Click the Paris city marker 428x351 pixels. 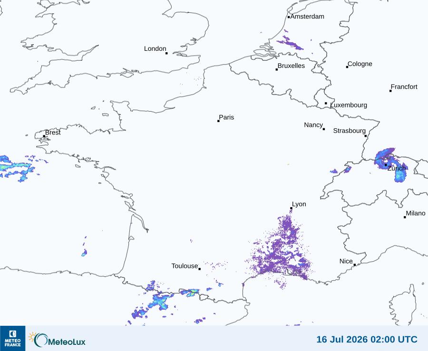[x=218, y=121]
